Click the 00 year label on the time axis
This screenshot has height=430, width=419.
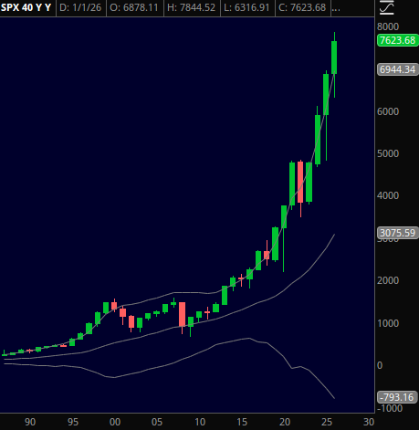point(115,422)
